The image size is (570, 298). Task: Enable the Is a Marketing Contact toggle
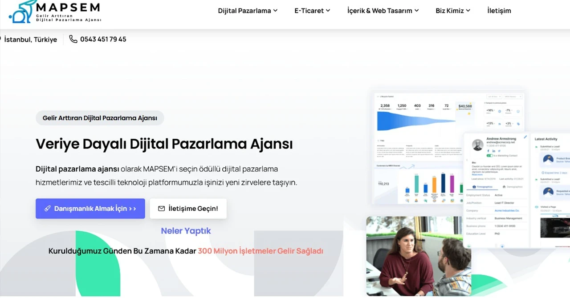[x=490, y=156]
